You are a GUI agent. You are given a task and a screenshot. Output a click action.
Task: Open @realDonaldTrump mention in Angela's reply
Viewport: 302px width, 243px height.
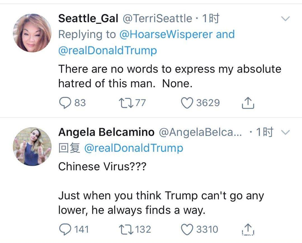point(133,148)
